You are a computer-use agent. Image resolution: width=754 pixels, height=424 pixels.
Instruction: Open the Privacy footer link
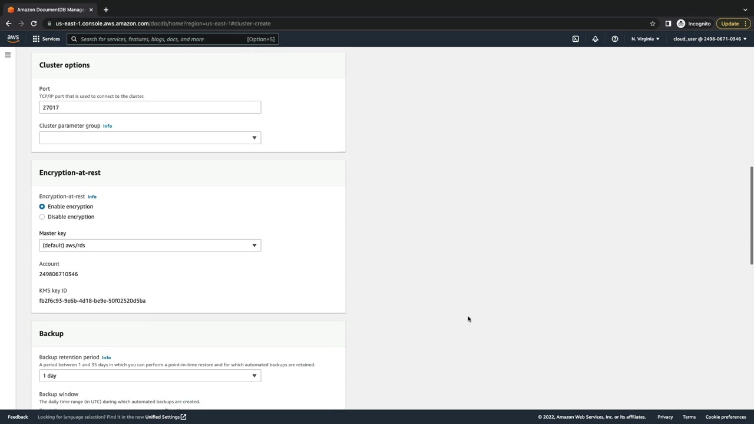click(x=665, y=417)
